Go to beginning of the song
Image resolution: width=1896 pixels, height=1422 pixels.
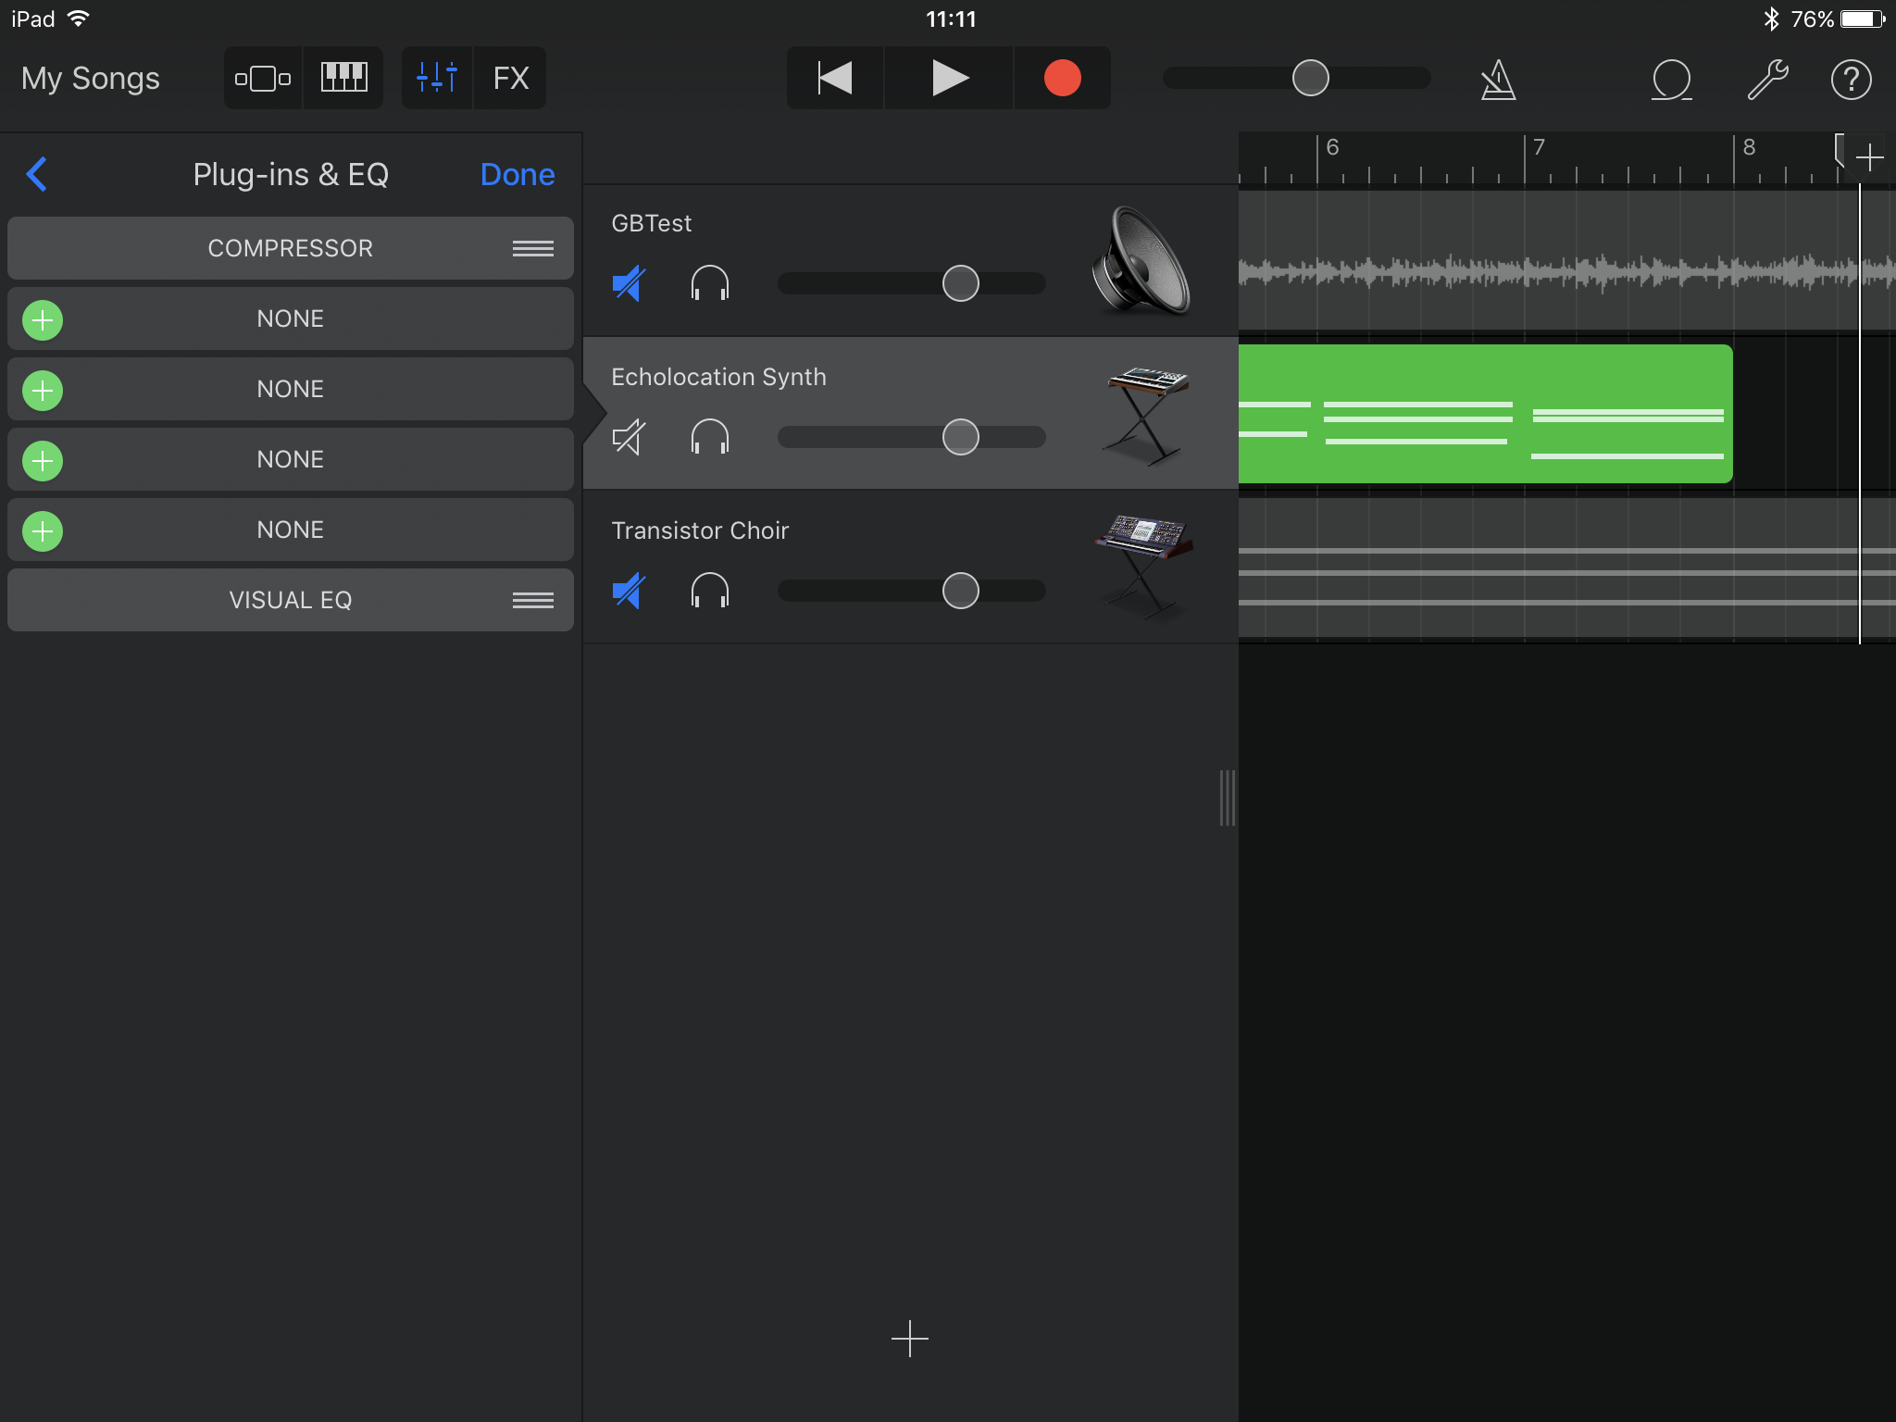pos(835,79)
